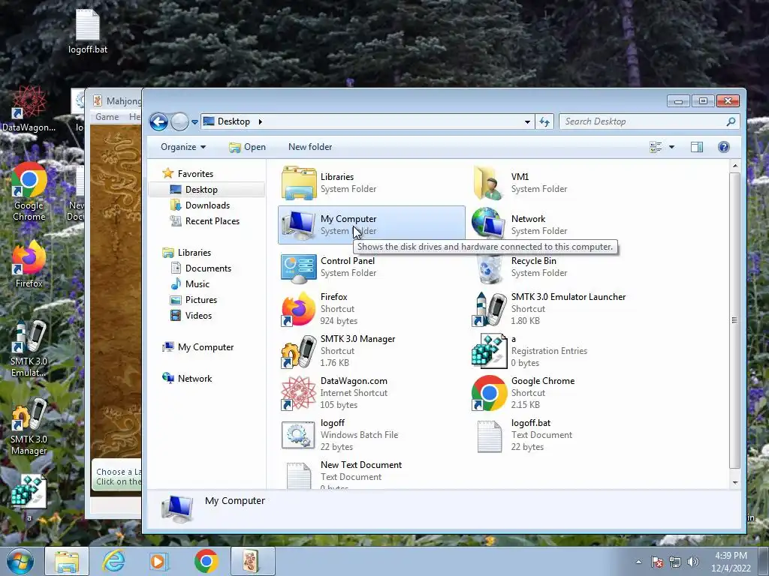Switch to Mahjong from the taskbar

click(252, 561)
